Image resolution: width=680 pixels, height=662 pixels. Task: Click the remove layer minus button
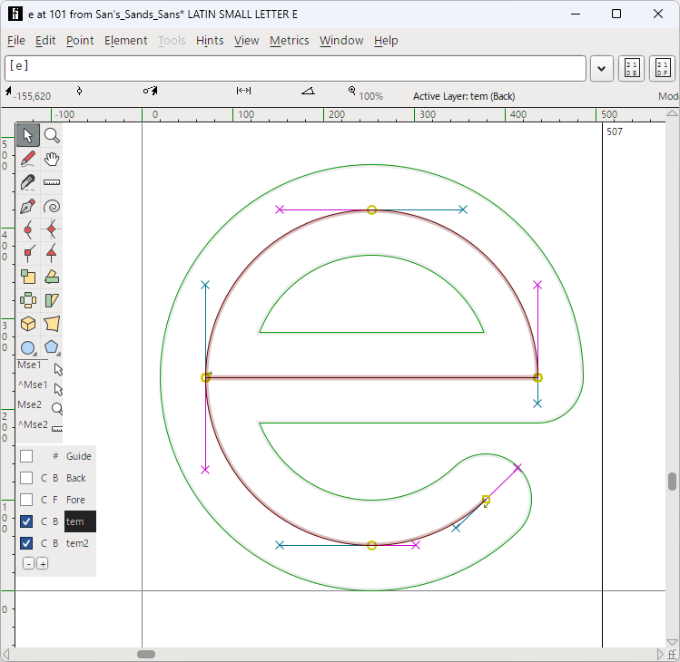pyautogui.click(x=28, y=563)
